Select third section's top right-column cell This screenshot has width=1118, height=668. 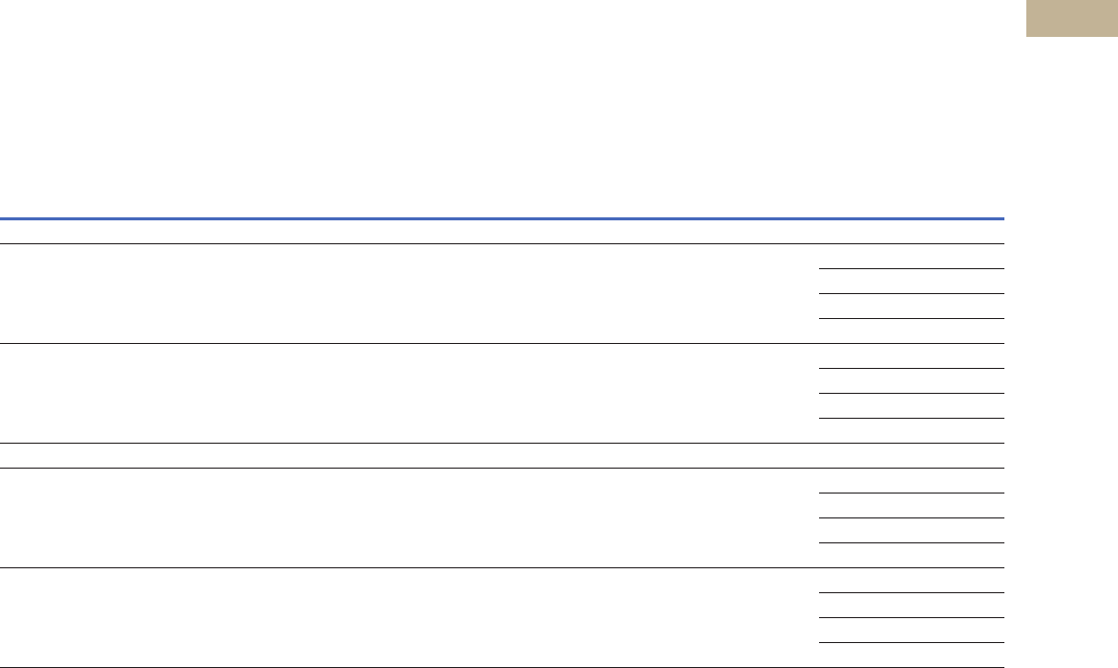(912, 481)
